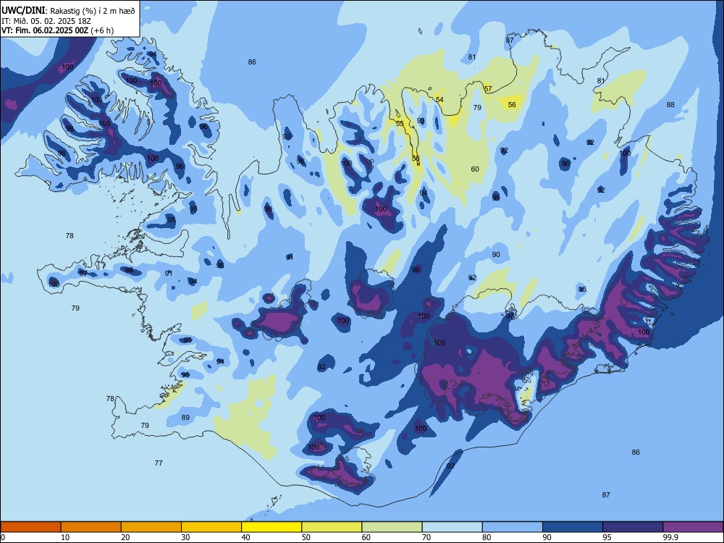Select the 'Rakastig (%) í 2 m hæð' label
724x543 pixels.
(x=93, y=11)
